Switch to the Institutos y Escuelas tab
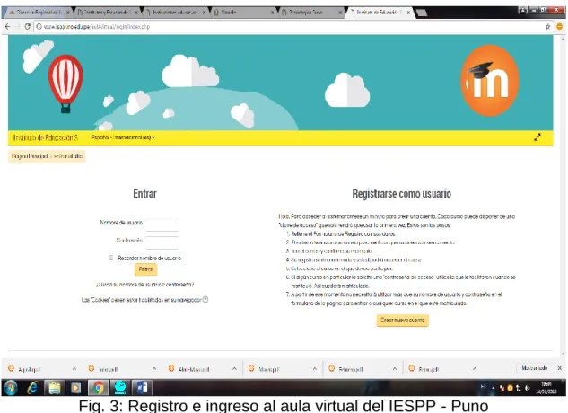568x413 pixels. point(105,13)
